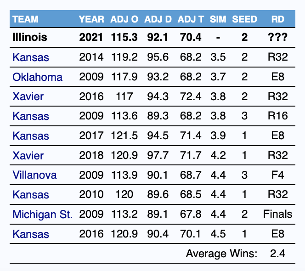Viewport: 305px width, 271px height.
Task: Select the ADJ T column header
Action: pos(191,19)
